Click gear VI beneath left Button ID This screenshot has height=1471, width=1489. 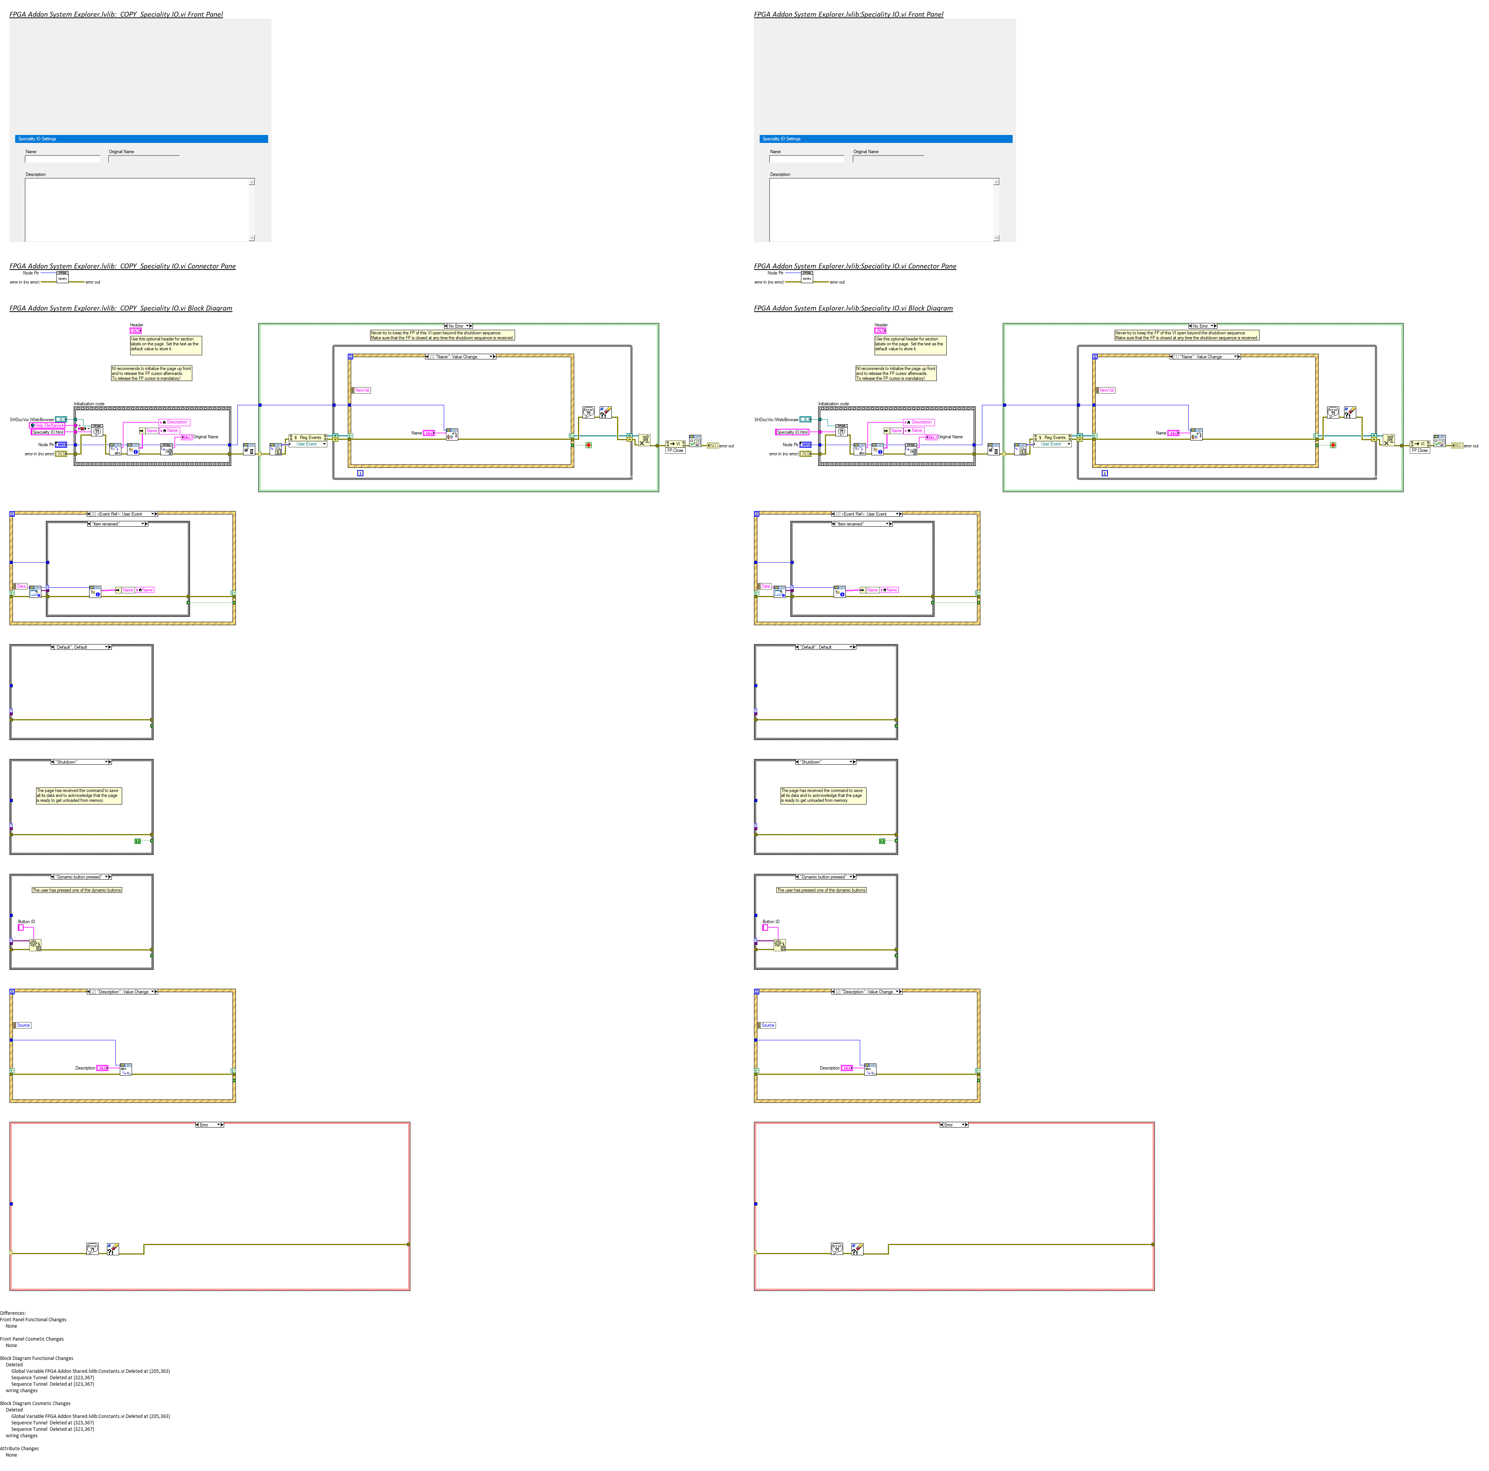(35, 945)
